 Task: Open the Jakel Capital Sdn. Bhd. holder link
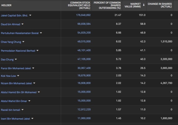click(14, 15)
